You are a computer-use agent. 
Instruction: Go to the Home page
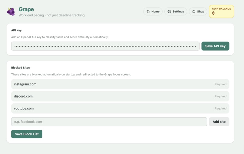153,12
